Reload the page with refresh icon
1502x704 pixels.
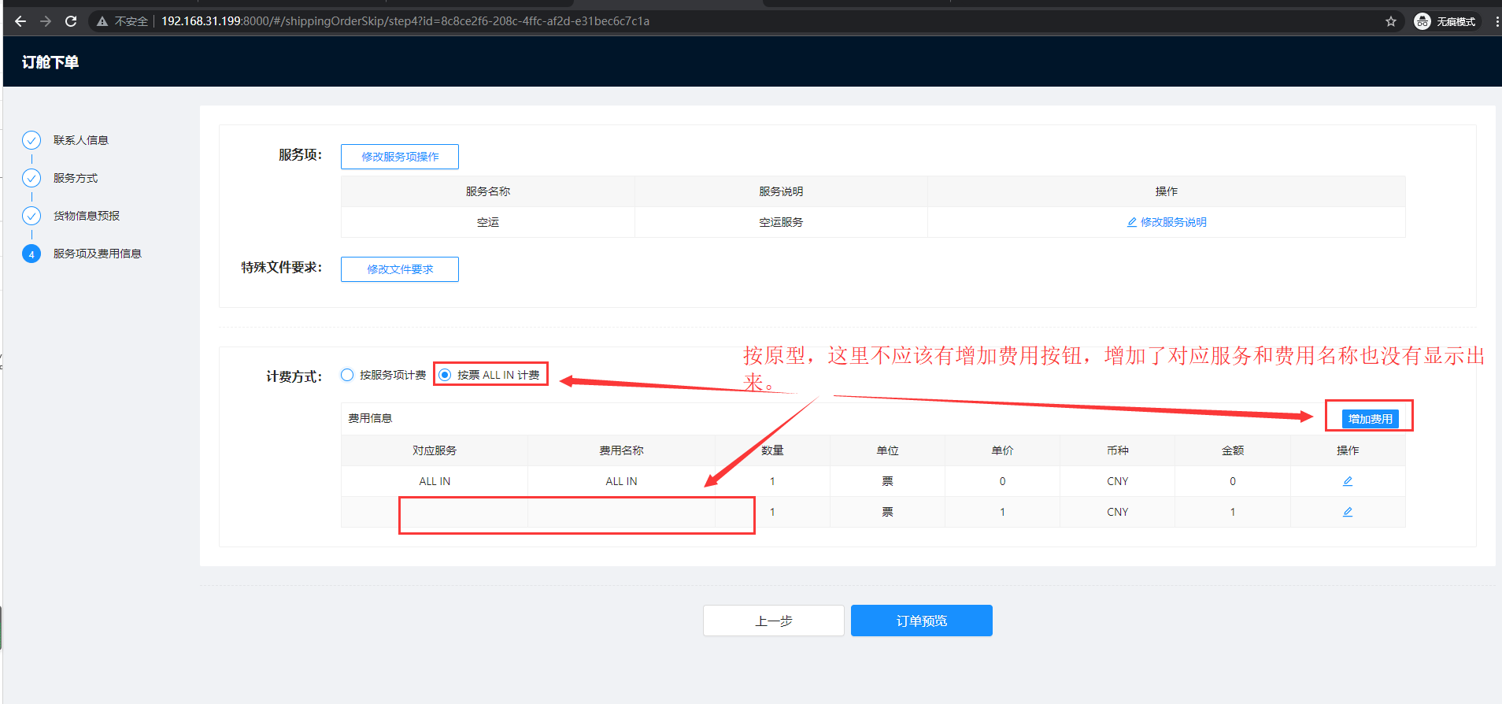click(71, 21)
